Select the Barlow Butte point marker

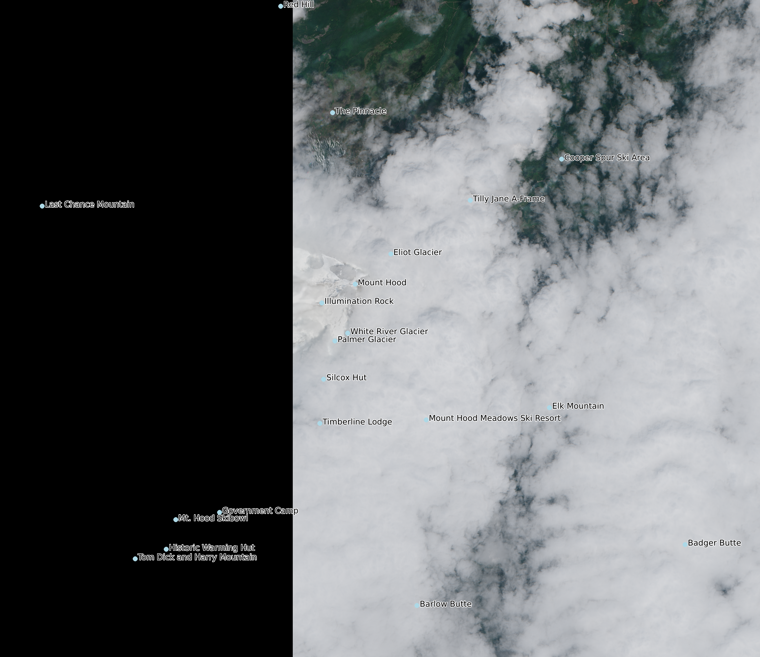[x=417, y=605]
